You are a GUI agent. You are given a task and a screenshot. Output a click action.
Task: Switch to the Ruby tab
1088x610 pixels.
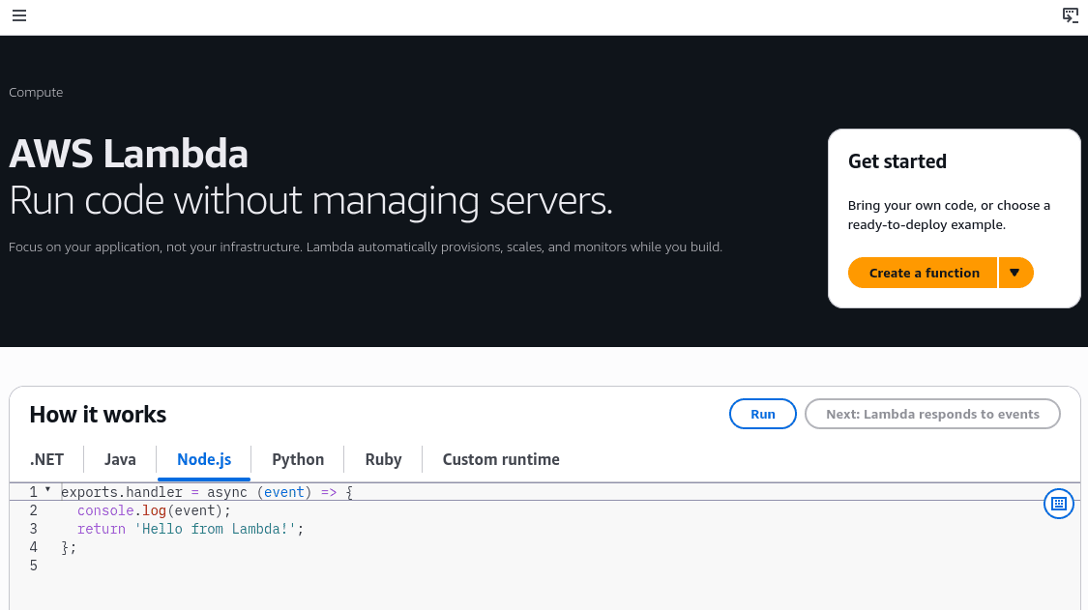point(383,459)
